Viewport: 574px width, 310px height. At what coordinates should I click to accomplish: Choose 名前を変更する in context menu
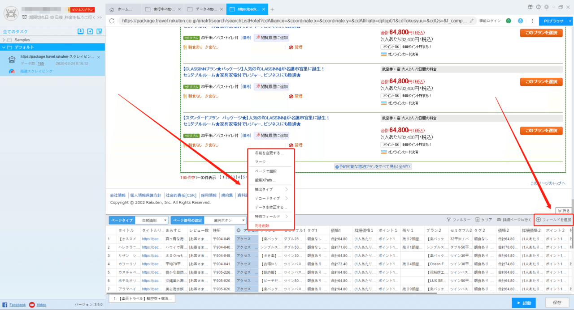(269, 153)
